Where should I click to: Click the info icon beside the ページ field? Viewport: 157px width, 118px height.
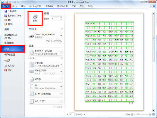pyautogui.click(x=62, y=58)
